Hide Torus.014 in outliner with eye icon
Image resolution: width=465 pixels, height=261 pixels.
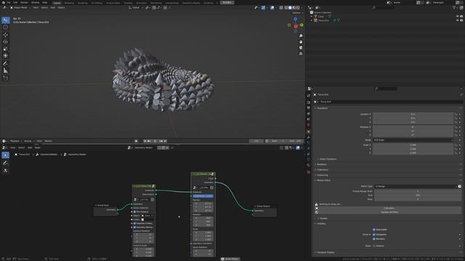coord(457,20)
